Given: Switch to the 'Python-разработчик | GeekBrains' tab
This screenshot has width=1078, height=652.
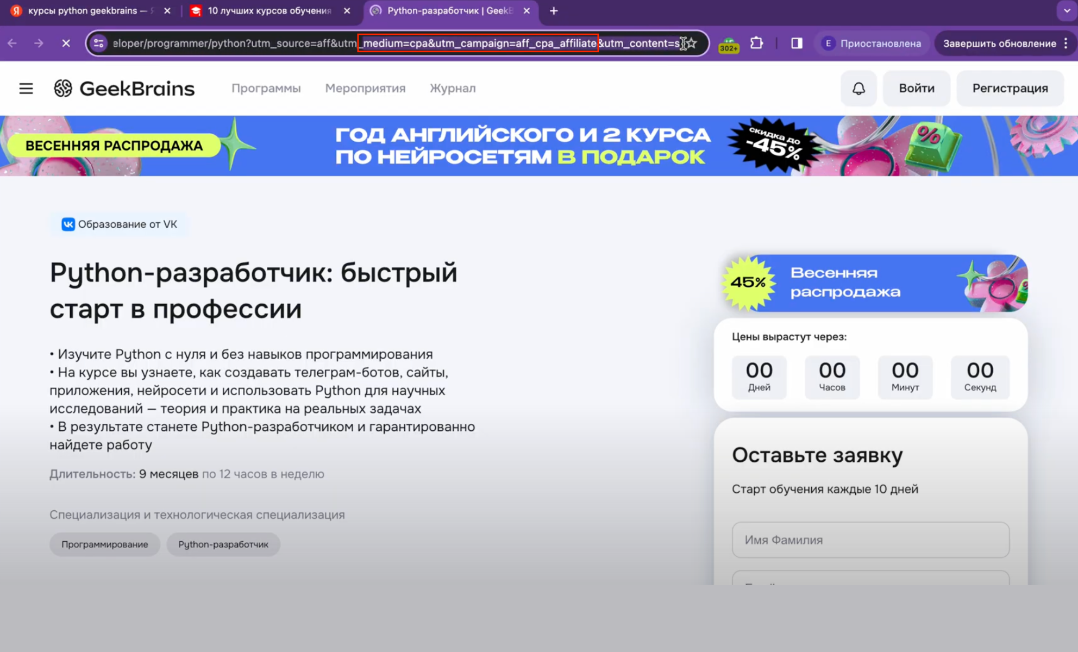Looking at the screenshot, I should coord(446,10).
